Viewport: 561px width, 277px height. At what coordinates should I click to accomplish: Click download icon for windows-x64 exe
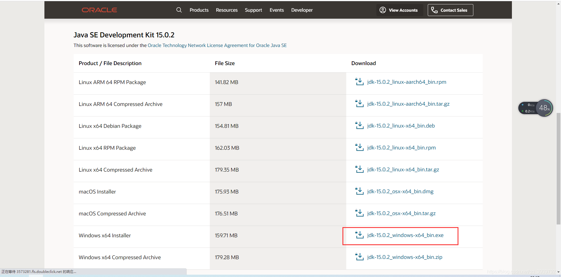tap(359, 235)
